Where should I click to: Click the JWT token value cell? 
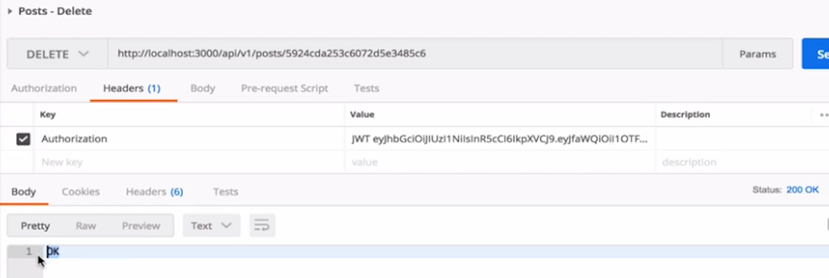500,139
